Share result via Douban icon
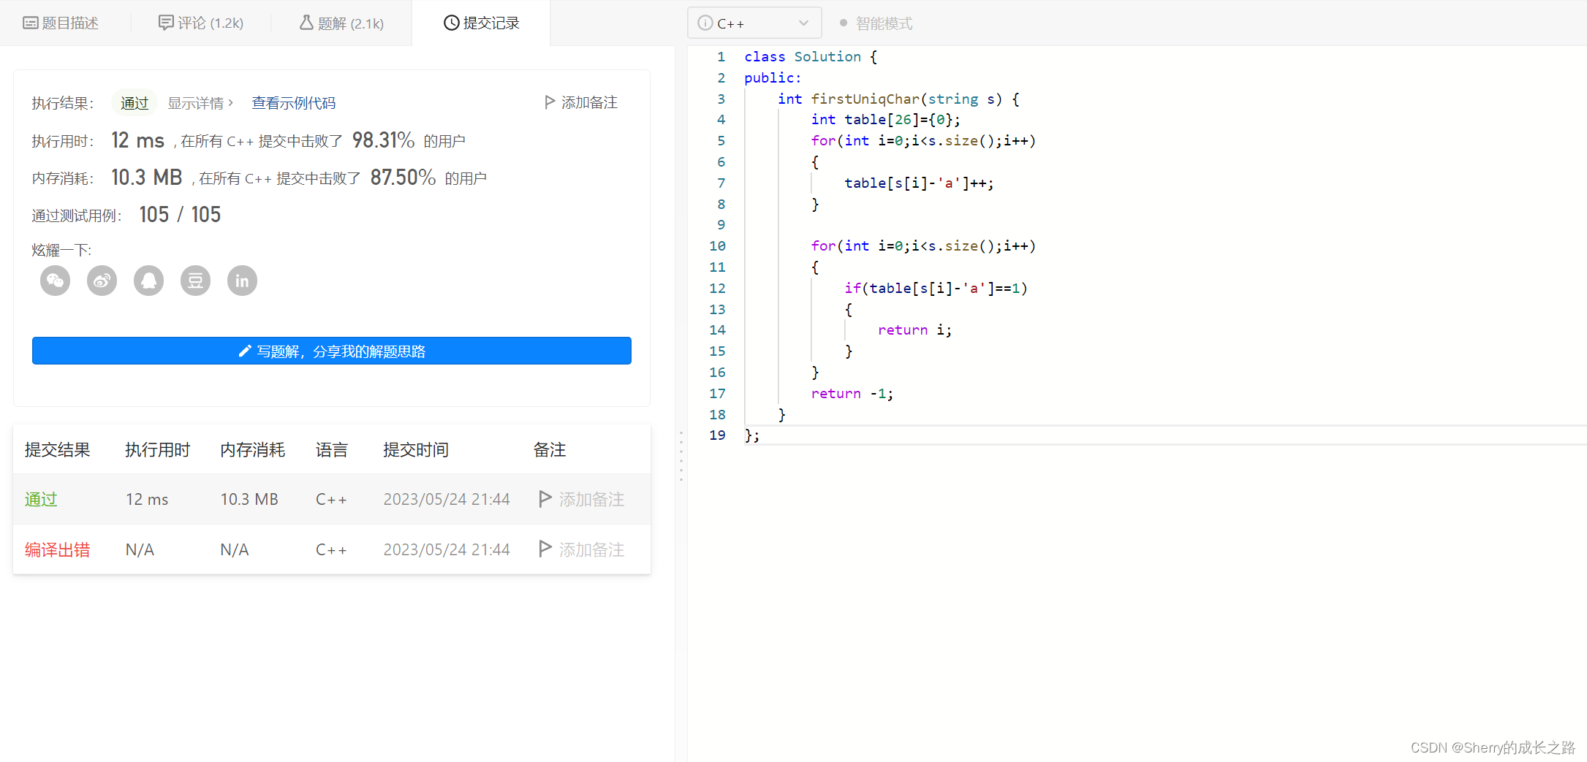The height and width of the screenshot is (762, 1587). (195, 281)
